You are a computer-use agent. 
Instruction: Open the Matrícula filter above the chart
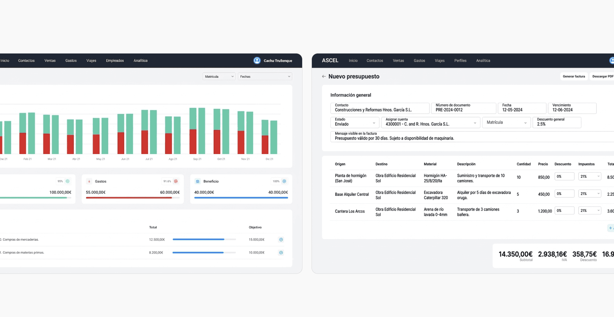coord(219,76)
